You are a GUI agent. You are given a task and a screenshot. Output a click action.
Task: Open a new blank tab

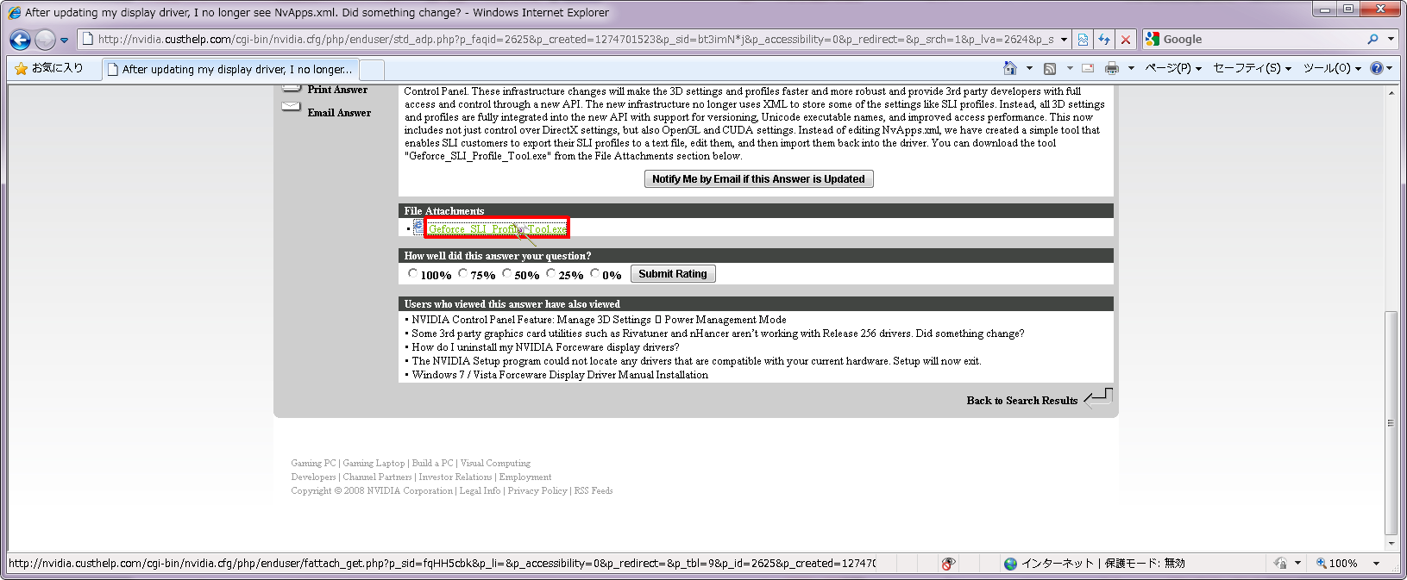pyautogui.click(x=372, y=69)
